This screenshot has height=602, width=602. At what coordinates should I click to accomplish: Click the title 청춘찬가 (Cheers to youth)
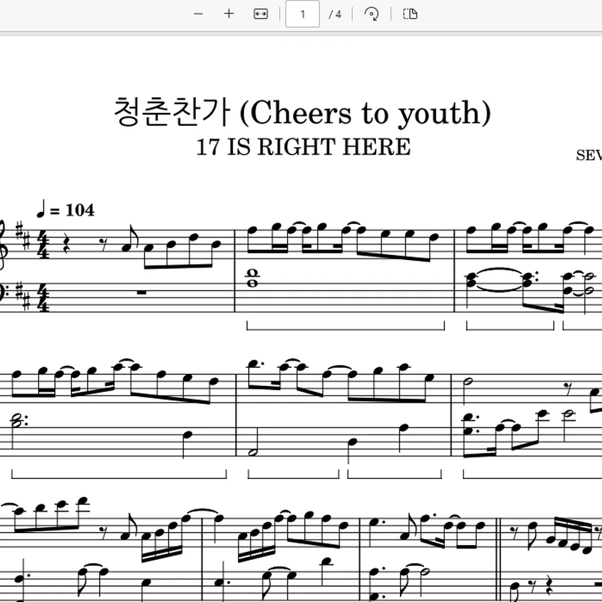tap(302, 112)
